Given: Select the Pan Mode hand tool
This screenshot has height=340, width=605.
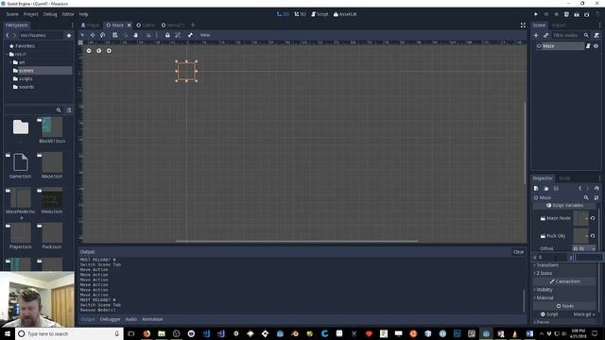Looking at the screenshot, I should (136, 35).
